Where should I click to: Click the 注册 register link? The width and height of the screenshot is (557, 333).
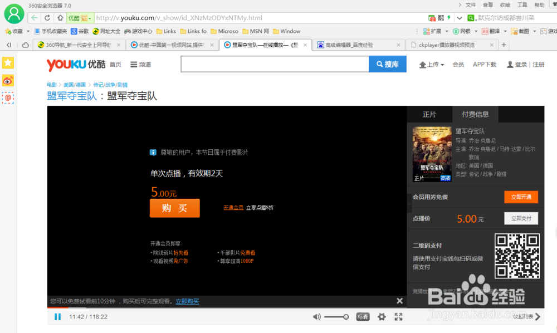pos(539,64)
